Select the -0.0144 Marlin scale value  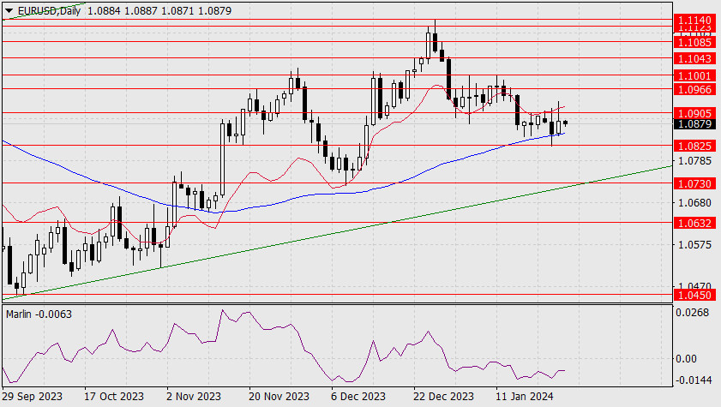pyautogui.click(x=693, y=380)
